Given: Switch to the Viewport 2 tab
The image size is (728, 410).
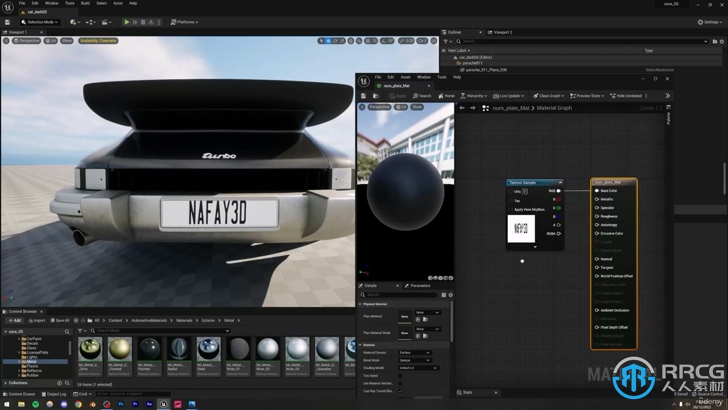Looking at the screenshot, I should coord(503,32).
